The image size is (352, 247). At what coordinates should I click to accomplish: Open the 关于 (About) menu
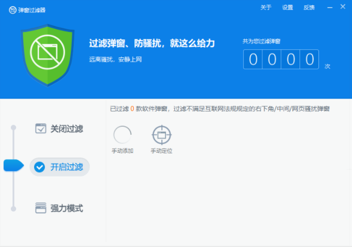tap(266, 8)
